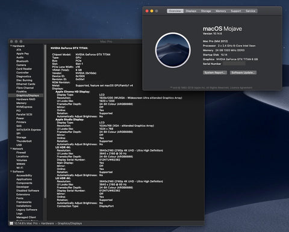Select NVMExpress in the sidebar
The image size is (289, 232).
[x=24, y=107]
